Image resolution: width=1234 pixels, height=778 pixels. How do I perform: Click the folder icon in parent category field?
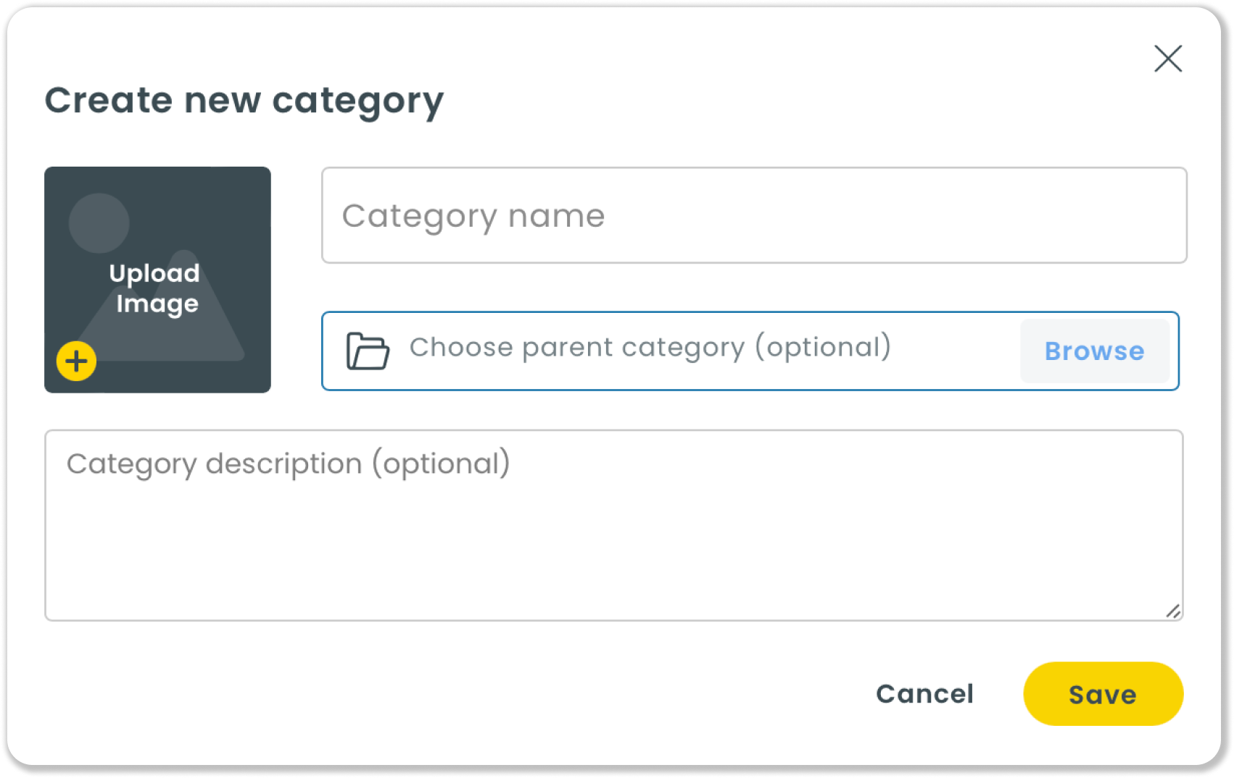tap(368, 351)
